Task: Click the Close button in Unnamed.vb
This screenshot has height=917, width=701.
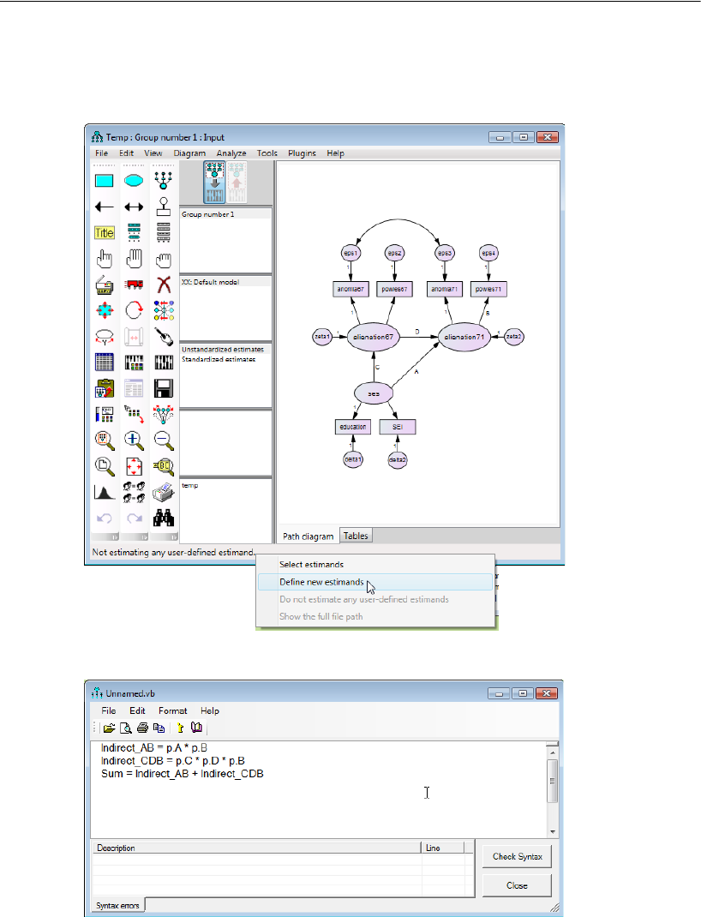Action: point(518,885)
